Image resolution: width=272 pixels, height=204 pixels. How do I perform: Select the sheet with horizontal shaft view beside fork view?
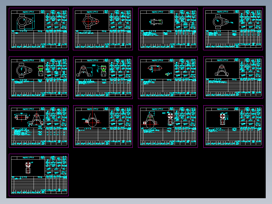39,126
